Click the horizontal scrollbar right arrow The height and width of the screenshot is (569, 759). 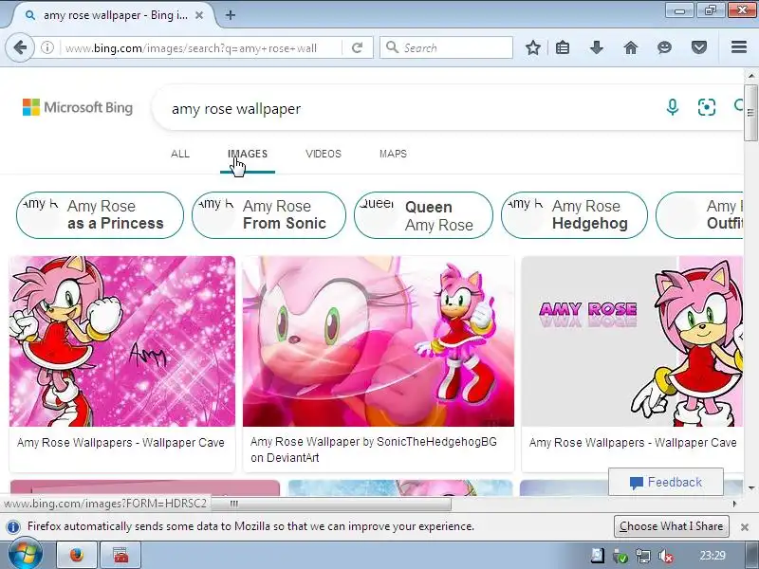(x=734, y=504)
